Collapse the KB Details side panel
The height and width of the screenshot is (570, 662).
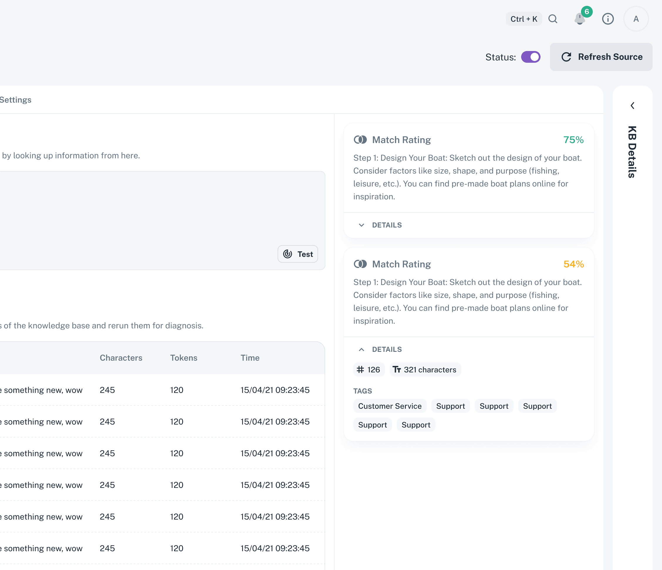633,105
